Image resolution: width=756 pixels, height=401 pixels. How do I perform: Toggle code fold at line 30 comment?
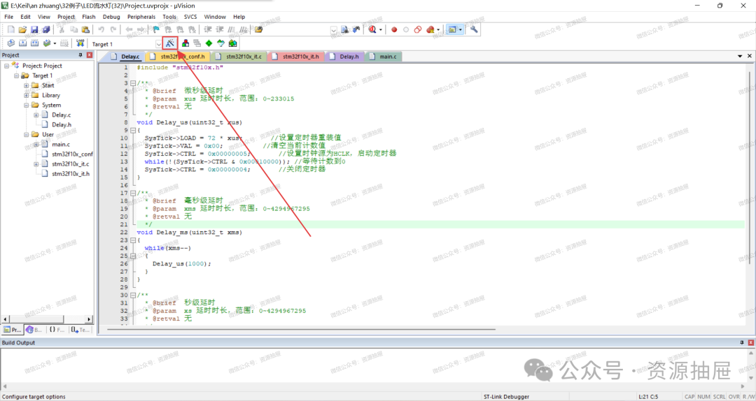pyautogui.click(x=132, y=295)
